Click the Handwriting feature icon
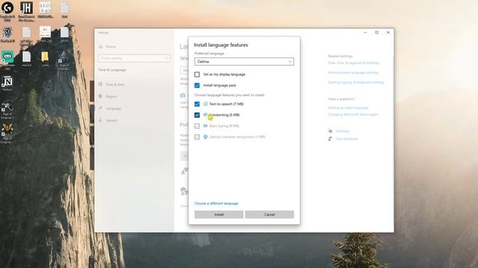Screen dimensions: 478x268 tap(205, 115)
